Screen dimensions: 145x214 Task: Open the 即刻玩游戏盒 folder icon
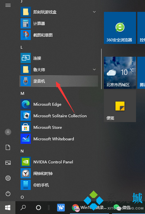click(26, 12)
